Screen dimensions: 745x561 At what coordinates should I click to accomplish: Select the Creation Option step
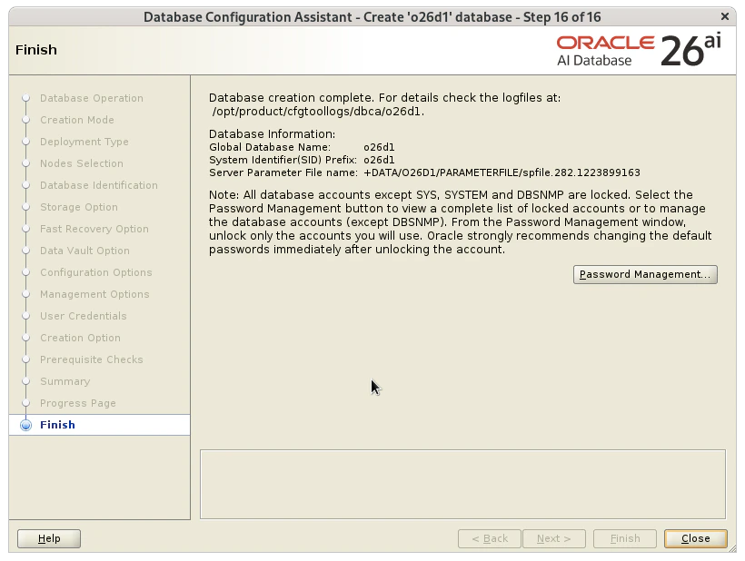[80, 338]
